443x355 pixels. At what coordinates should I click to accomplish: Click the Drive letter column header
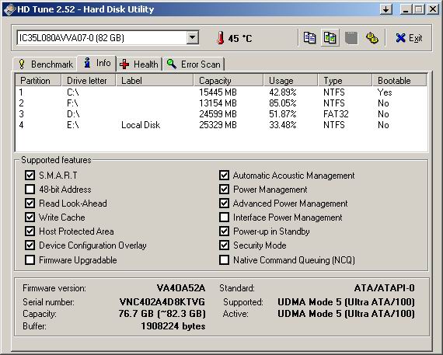(x=89, y=81)
